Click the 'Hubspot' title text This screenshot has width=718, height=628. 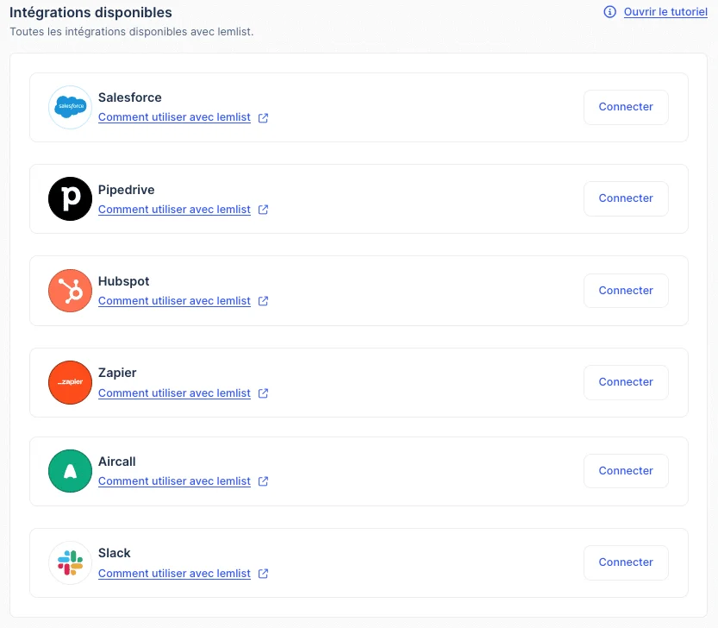123,281
